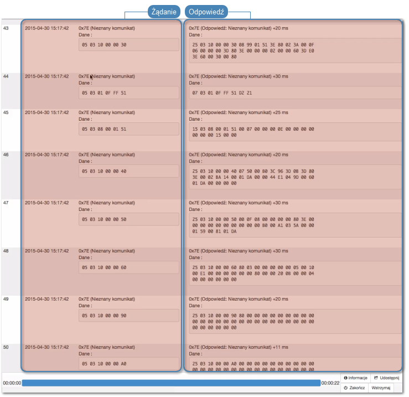Screen dimensions: 409x397
Task: Click row 47 request title '0x7E (Nieznany komunikat)'
Action: coord(107,203)
